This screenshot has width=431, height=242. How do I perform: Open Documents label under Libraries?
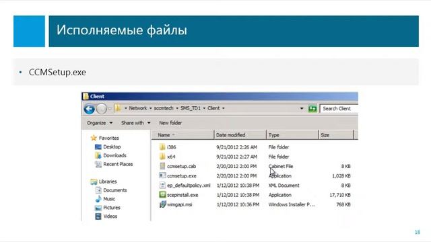tap(115, 190)
